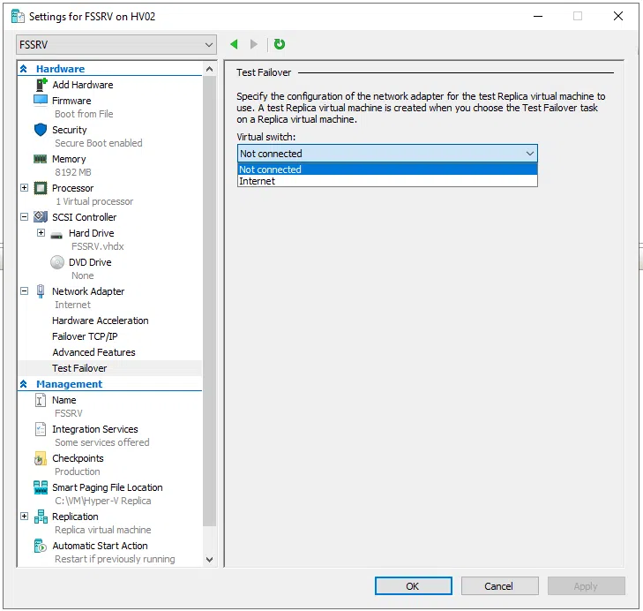Select the Security shield icon
Image resolution: width=643 pixels, height=611 pixels.
coord(41,130)
